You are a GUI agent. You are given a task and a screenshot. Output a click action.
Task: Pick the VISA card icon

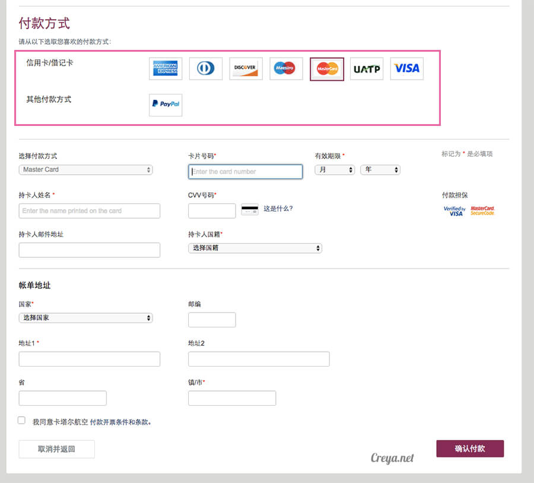coord(406,68)
